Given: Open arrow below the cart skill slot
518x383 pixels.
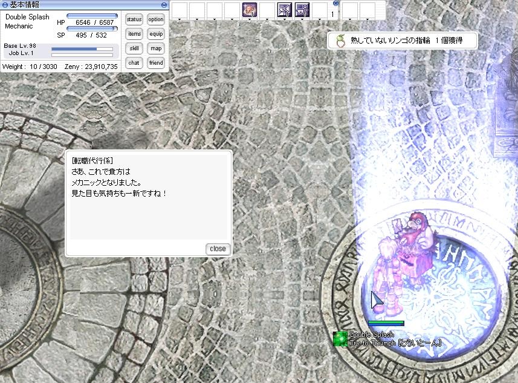Looking at the screenshot, I should (x=250, y=19).
